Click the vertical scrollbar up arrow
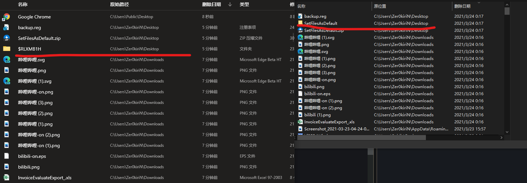The height and width of the screenshot is (183, 527). pyautogui.click(x=507, y=5)
